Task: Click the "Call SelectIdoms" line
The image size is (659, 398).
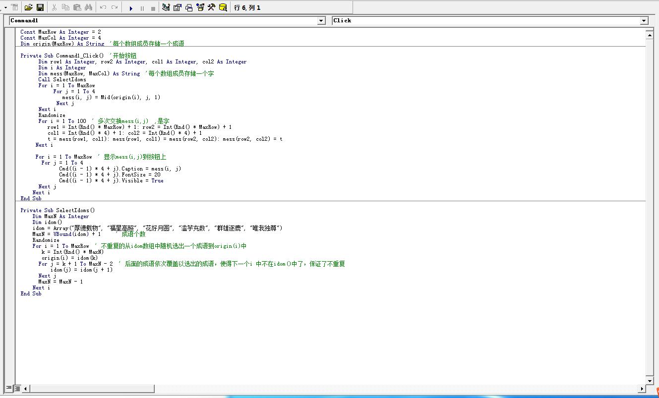Action: click(62, 79)
